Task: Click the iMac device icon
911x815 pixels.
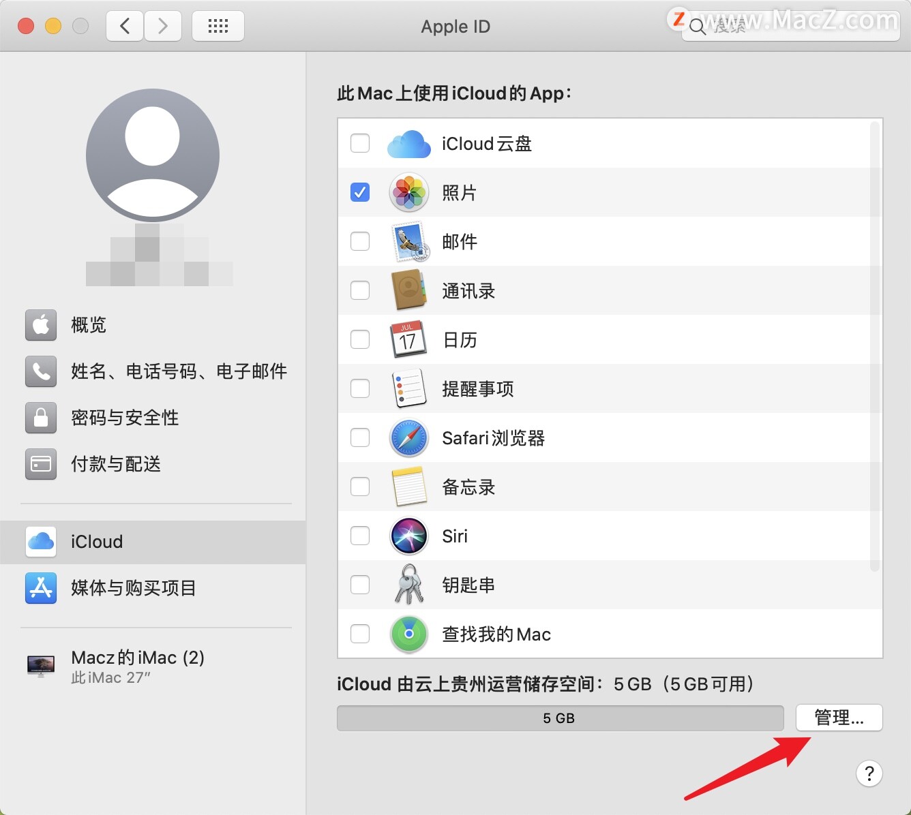Action: point(41,666)
